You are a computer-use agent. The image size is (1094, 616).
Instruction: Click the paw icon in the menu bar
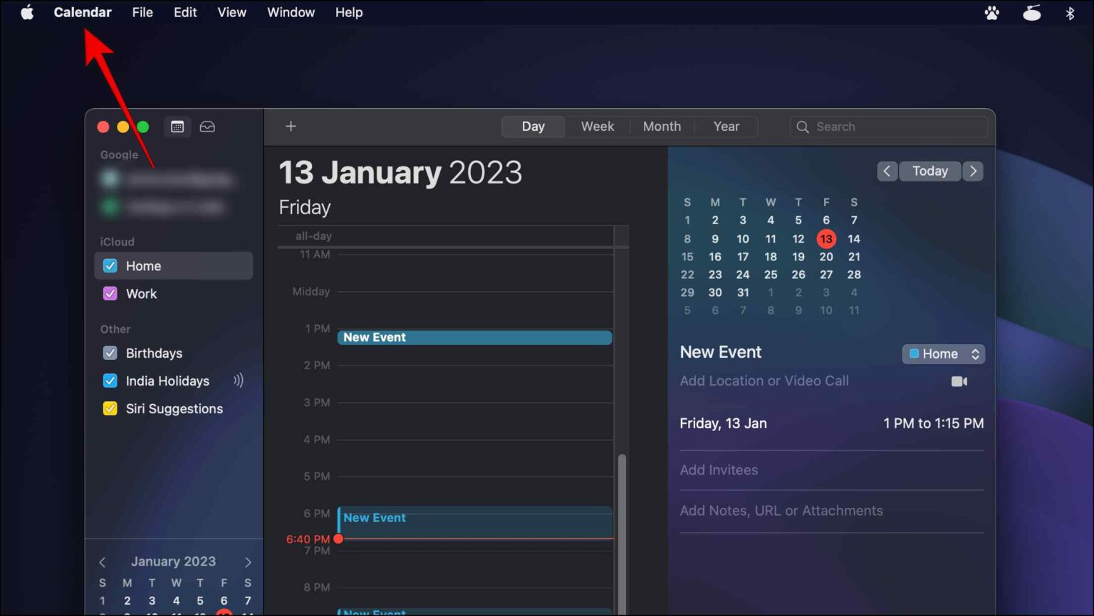coord(992,12)
